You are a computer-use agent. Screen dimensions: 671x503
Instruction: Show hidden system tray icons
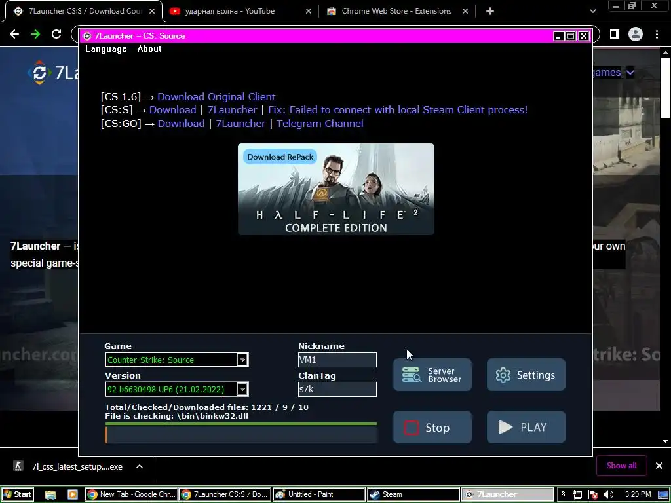[563, 494]
